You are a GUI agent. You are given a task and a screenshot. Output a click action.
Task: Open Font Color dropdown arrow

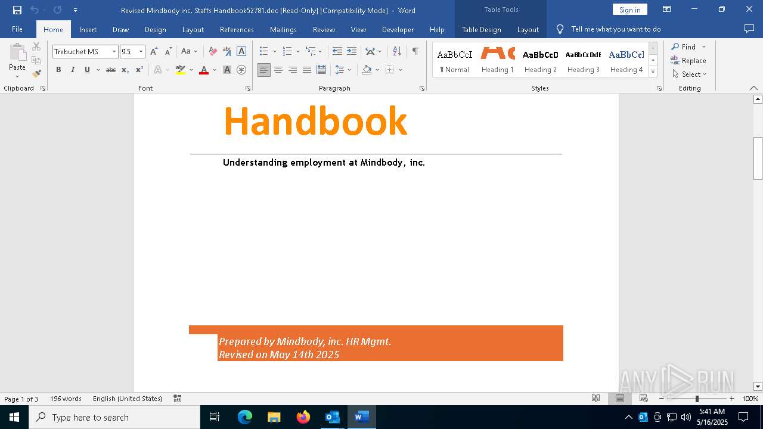[215, 70]
